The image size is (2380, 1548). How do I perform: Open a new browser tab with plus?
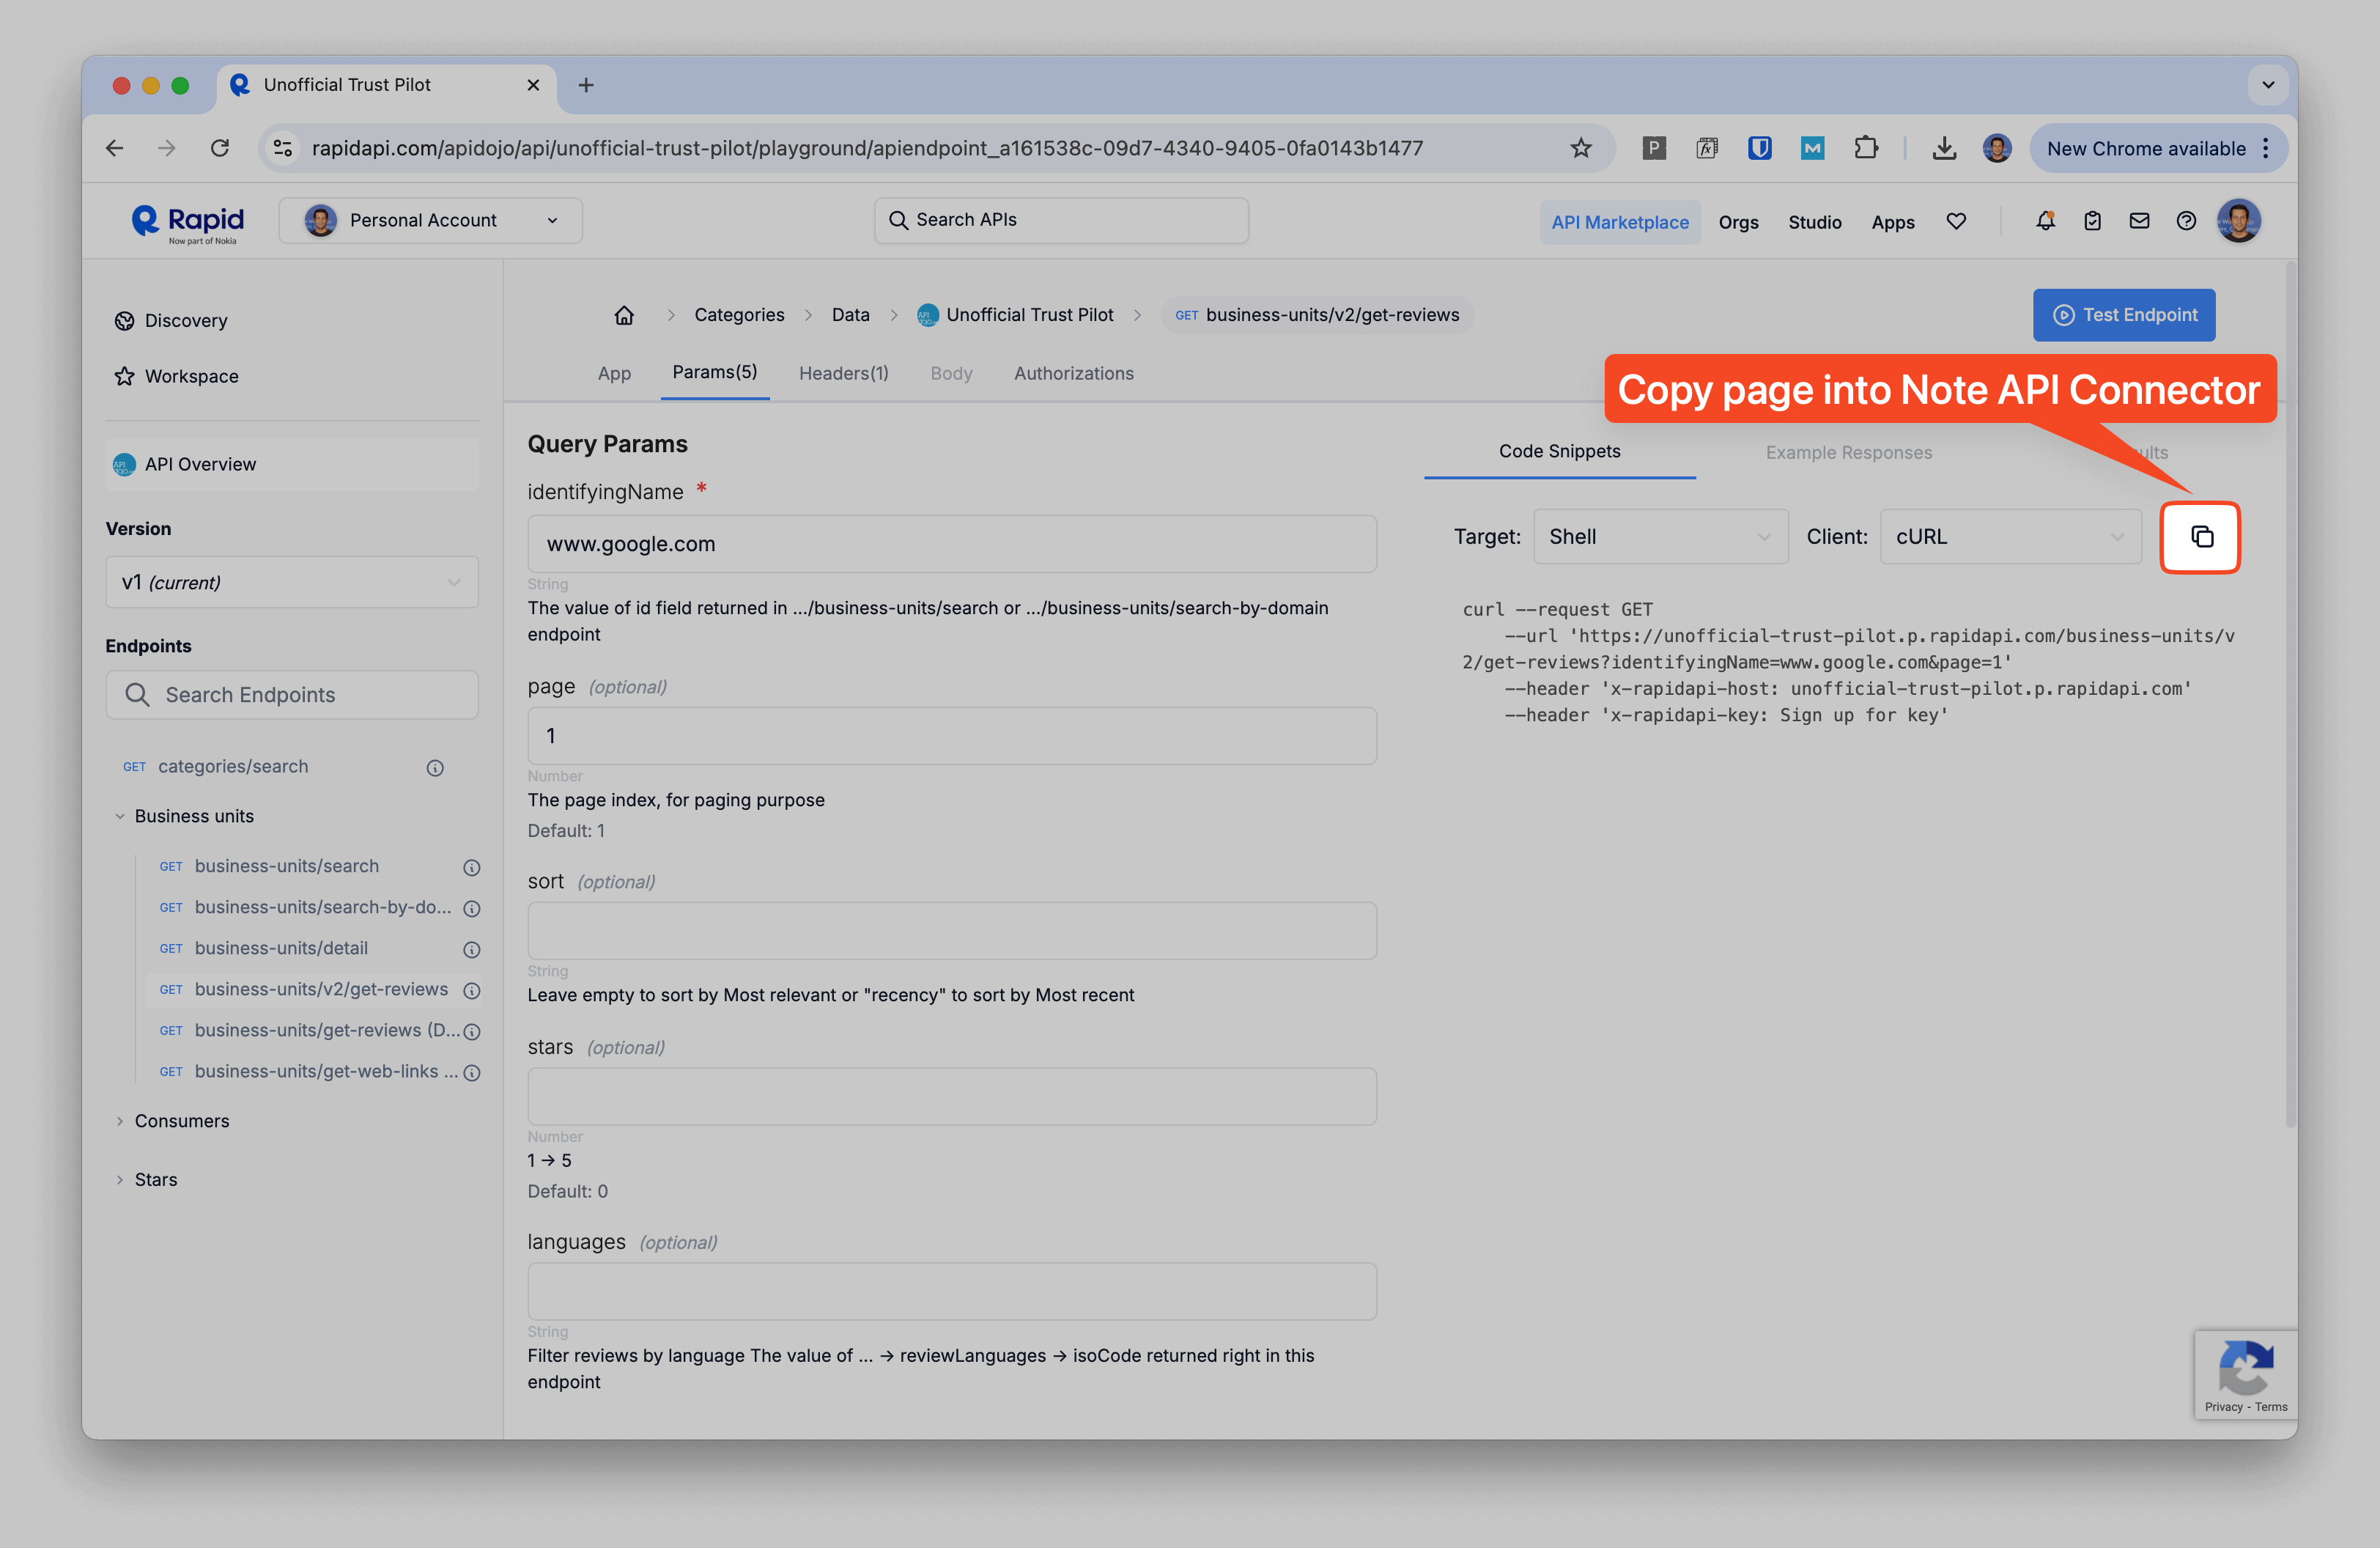586,85
